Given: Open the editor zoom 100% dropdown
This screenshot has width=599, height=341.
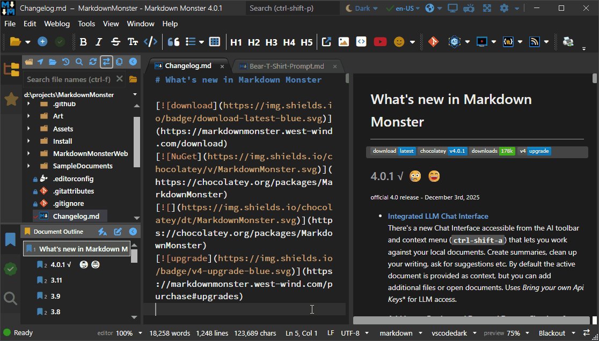Looking at the screenshot, I should point(140,333).
